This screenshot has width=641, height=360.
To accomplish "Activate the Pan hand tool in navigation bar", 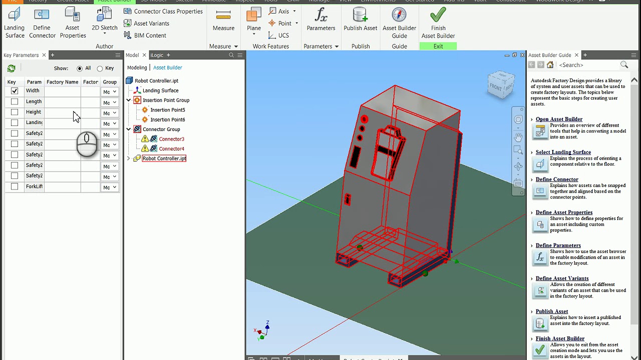I will (x=518, y=136).
